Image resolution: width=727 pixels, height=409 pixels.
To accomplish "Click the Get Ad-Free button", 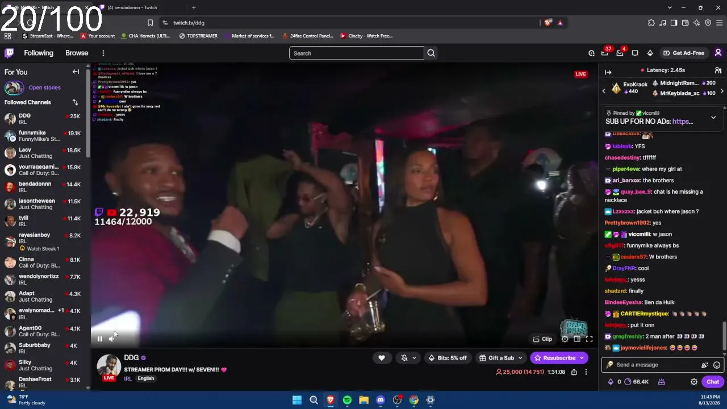I will [684, 53].
